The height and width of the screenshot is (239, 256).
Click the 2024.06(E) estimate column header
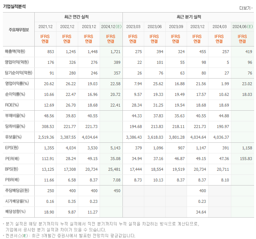click(x=242, y=27)
